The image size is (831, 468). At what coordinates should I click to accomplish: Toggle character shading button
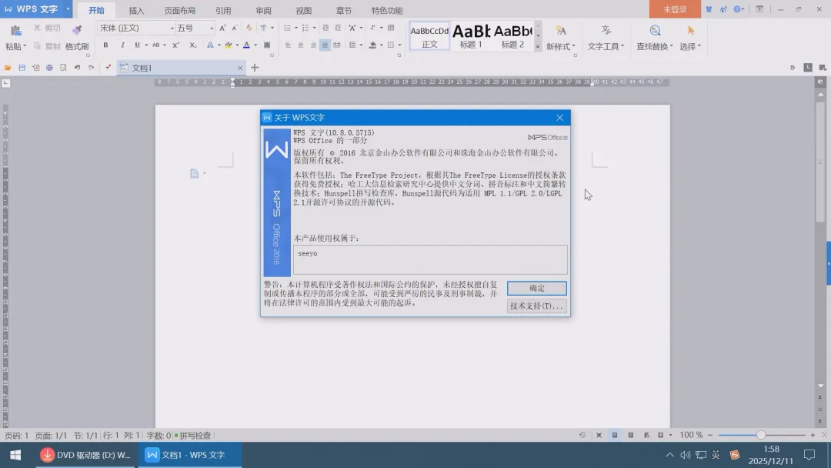click(x=266, y=45)
